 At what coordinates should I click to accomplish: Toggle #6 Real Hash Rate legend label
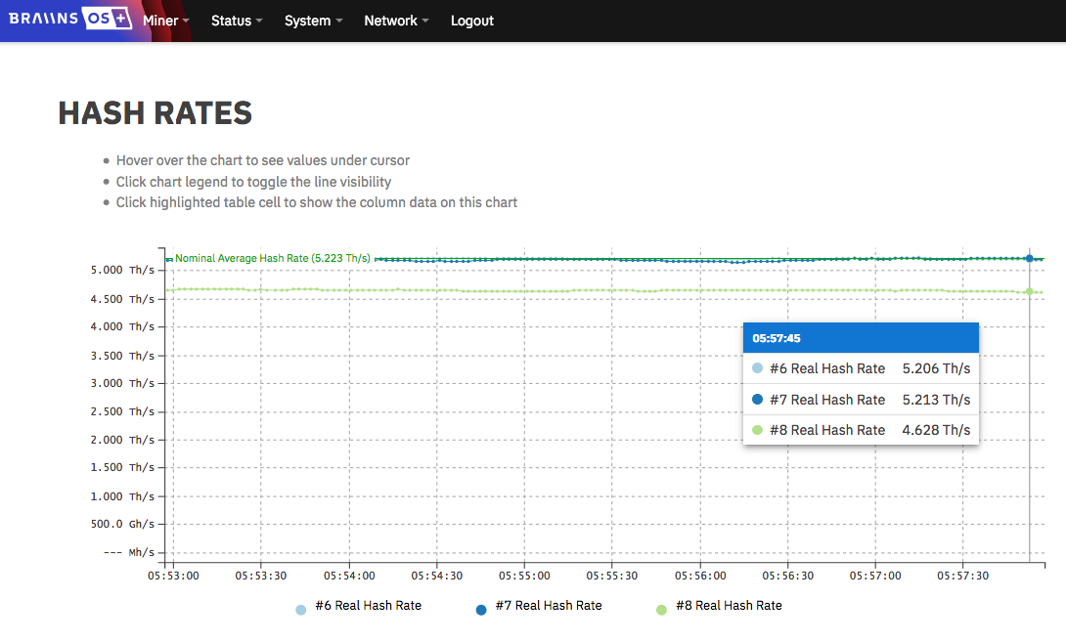coord(368,606)
